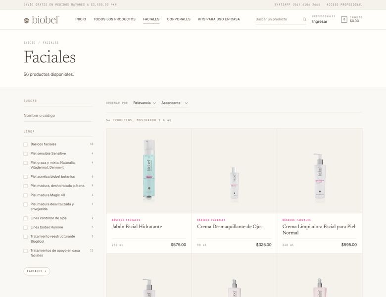The image size is (386, 297).
Task: Open Kits para uso en casa
Action: [219, 19]
